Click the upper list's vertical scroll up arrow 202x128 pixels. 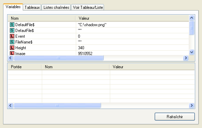191,18
